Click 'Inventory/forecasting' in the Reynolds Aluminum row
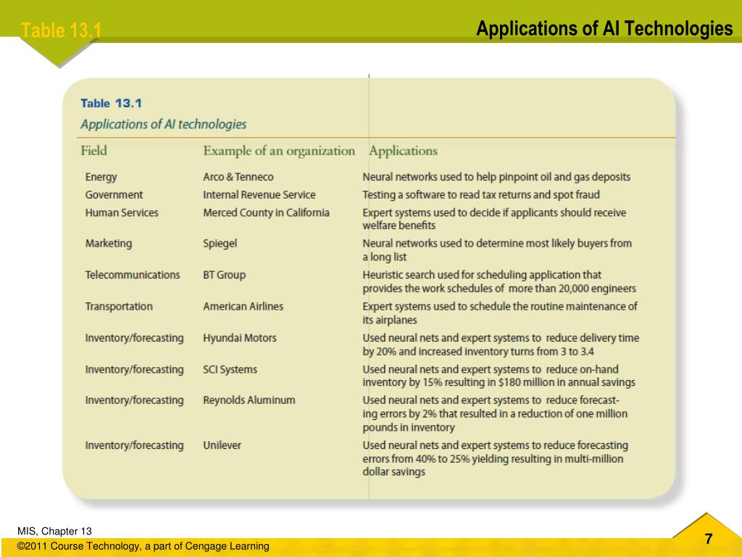Viewport: 742px width, 557px height. click(134, 400)
